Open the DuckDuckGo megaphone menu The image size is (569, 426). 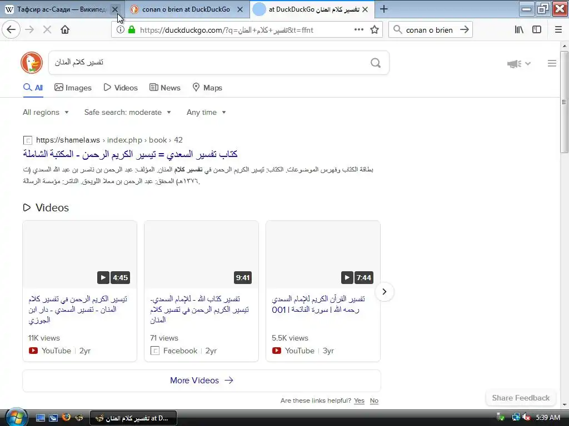tap(519, 64)
